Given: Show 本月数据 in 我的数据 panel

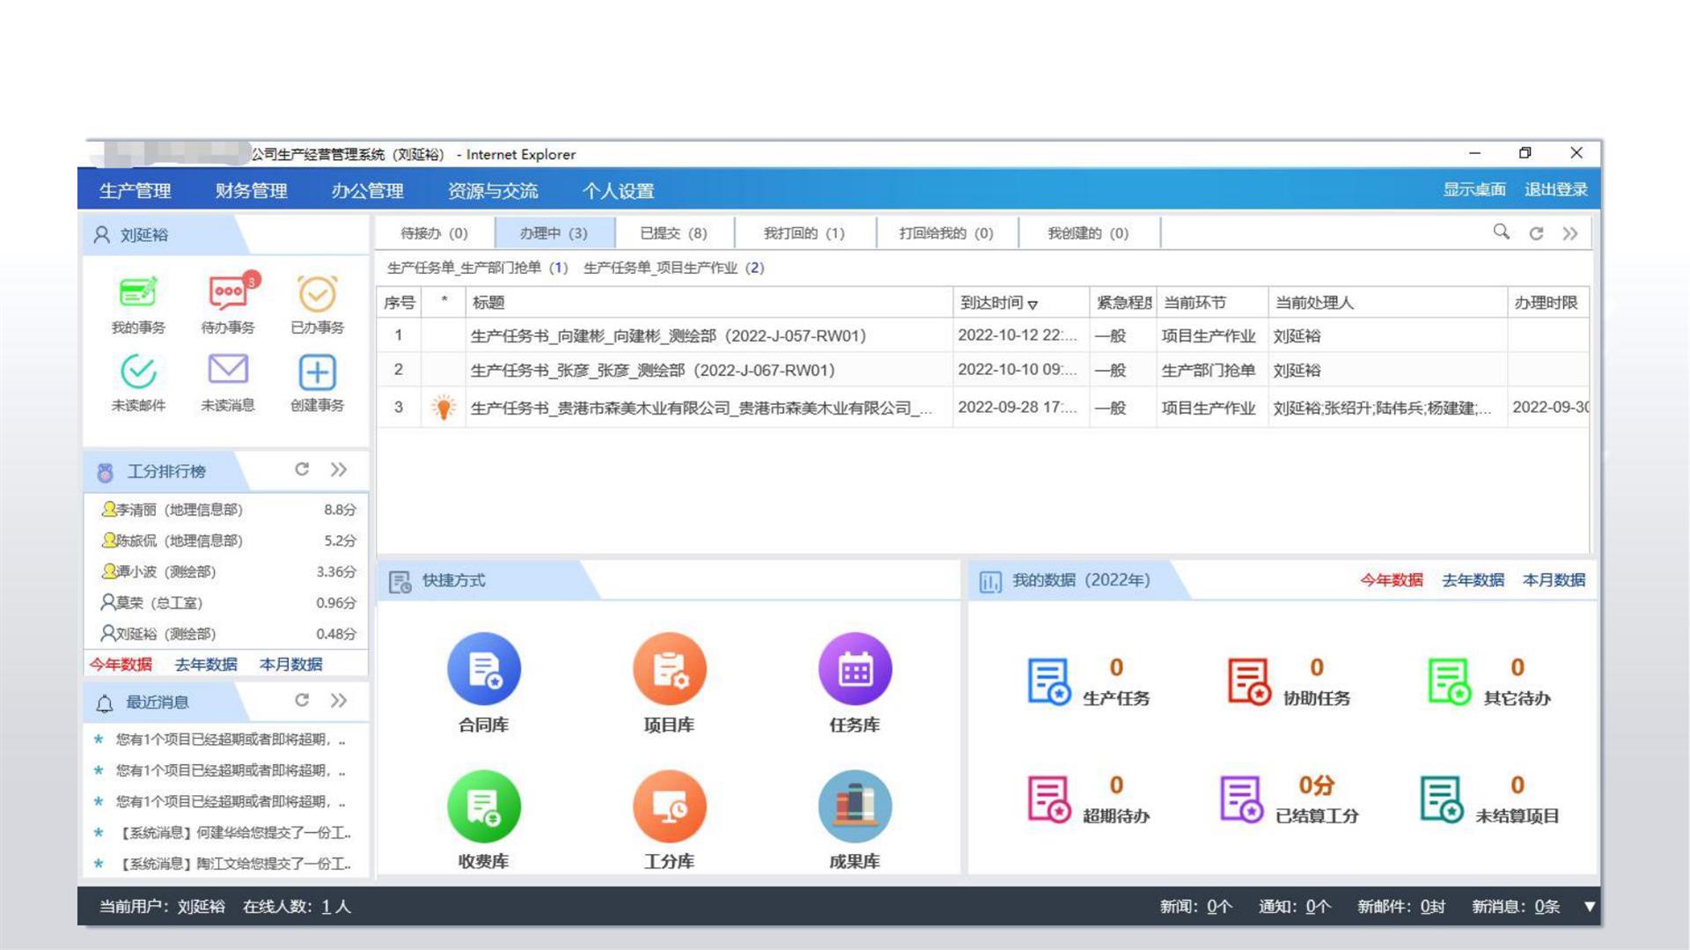Looking at the screenshot, I should tap(1554, 580).
